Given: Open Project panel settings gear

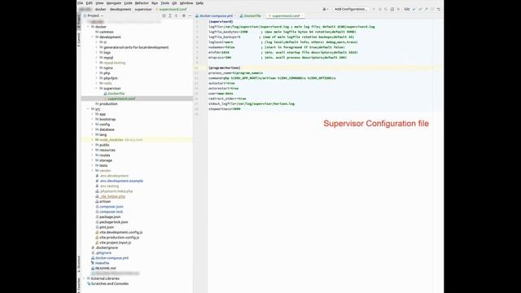Looking at the screenshot, I should 184,15.
